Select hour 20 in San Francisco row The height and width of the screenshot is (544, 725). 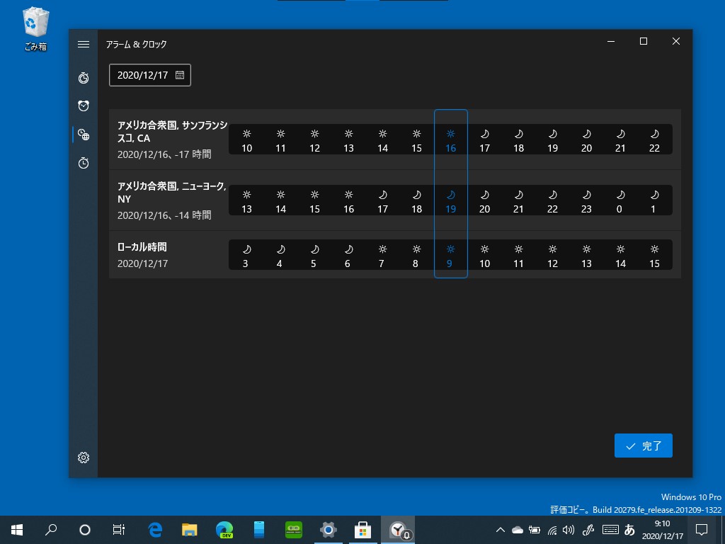click(x=586, y=141)
